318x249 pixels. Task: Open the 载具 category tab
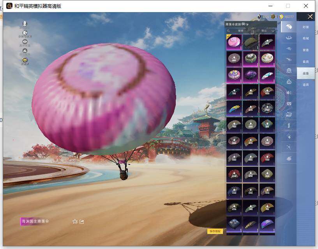[306, 62]
